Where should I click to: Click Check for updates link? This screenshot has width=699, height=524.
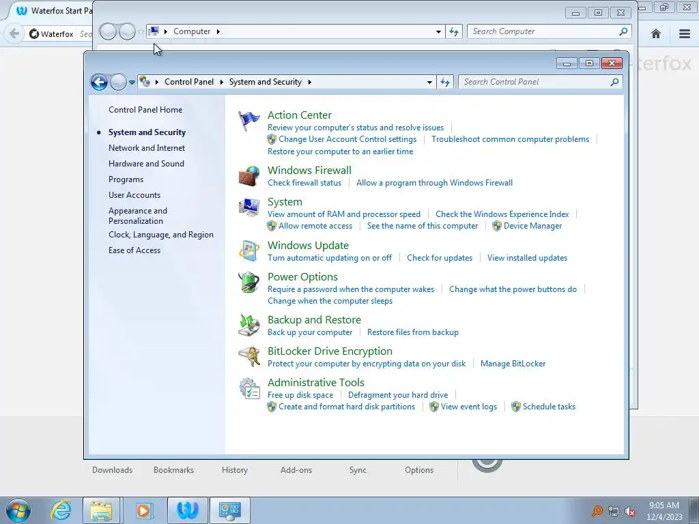440,258
